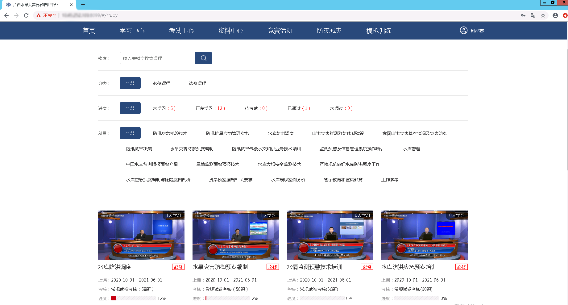
Task: Select the 必修课程 category filter
Action: click(163, 83)
